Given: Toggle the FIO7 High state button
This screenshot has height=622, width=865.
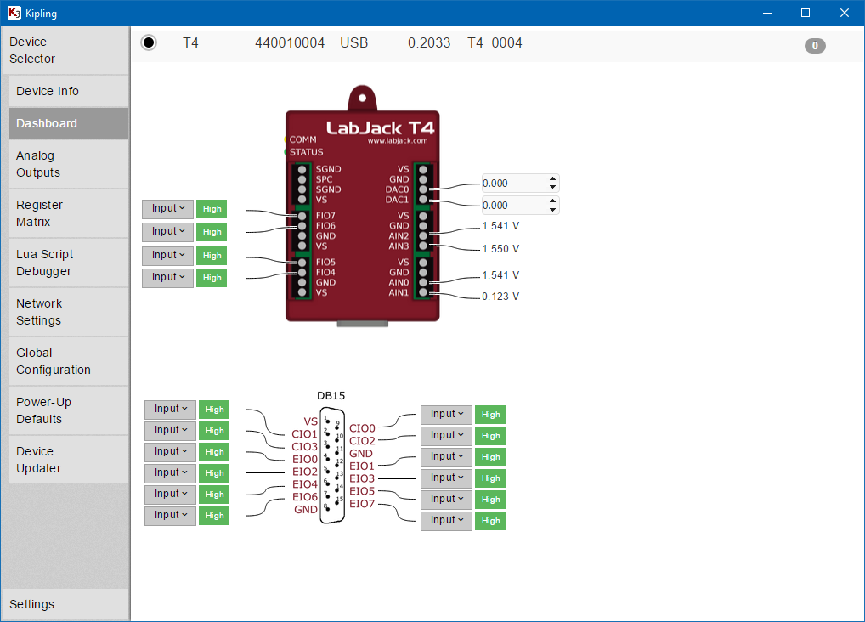Looking at the screenshot, I should (212, 209).
